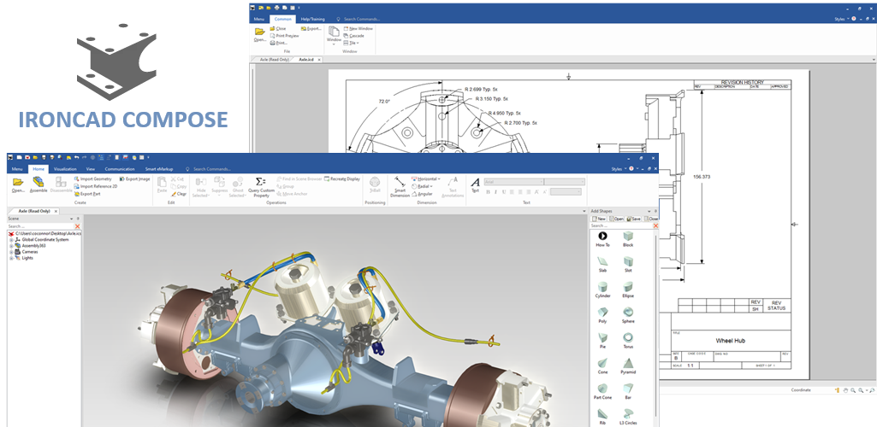
Task: Click the Text tool icon
Action: point(475,184)
